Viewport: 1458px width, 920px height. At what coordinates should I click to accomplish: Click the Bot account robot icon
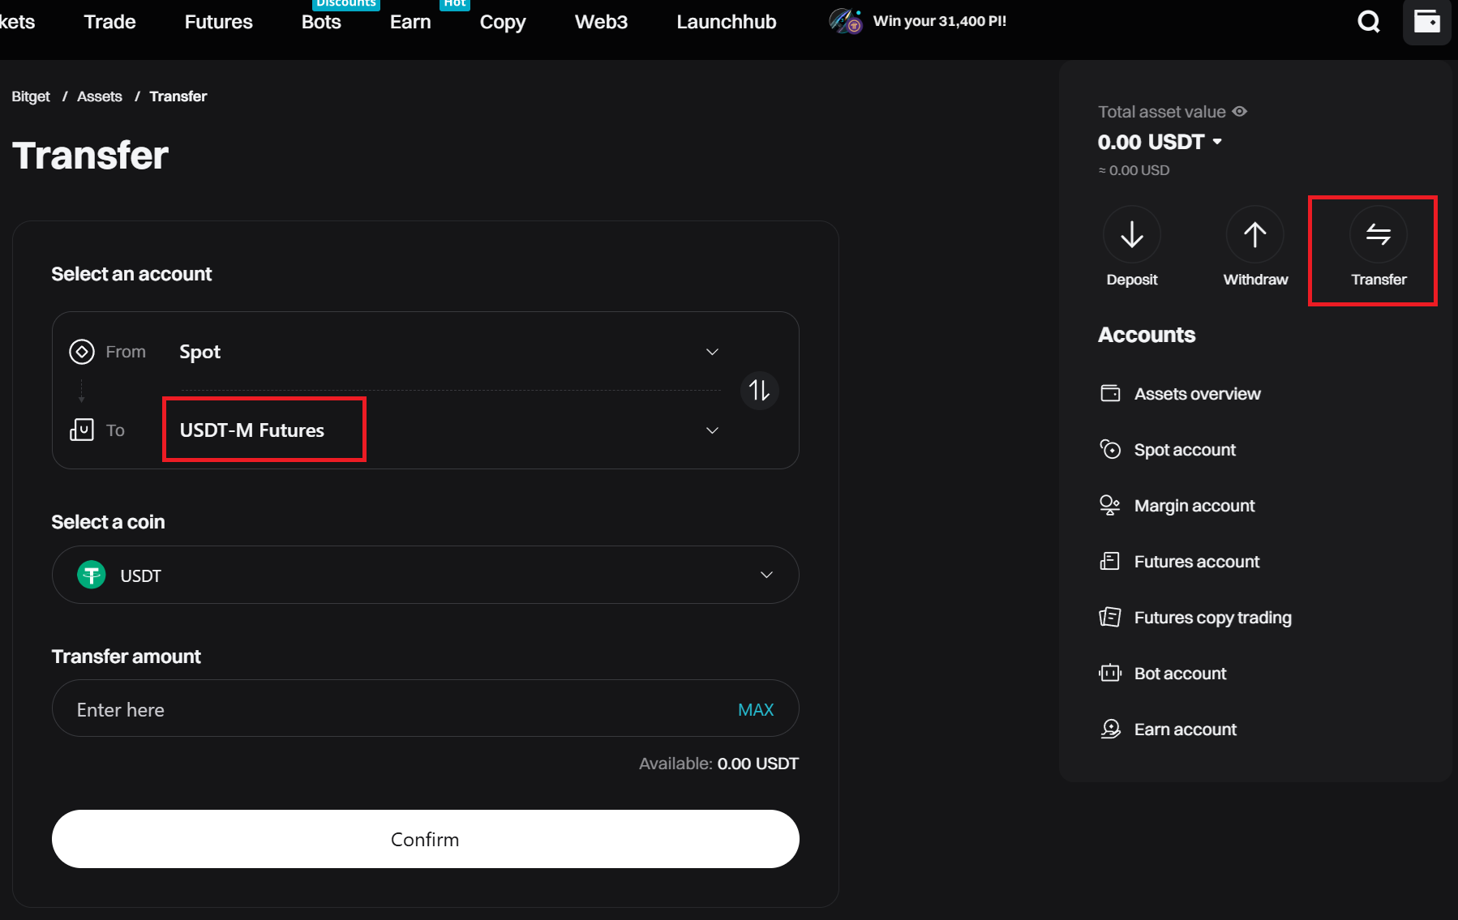[1110, 673]
